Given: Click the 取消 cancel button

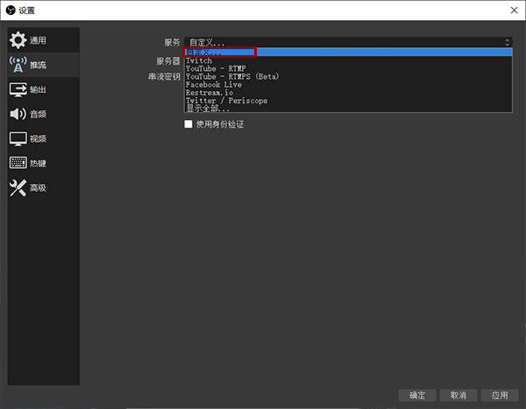Looking at the screenshot, I should tap(458, 395).
